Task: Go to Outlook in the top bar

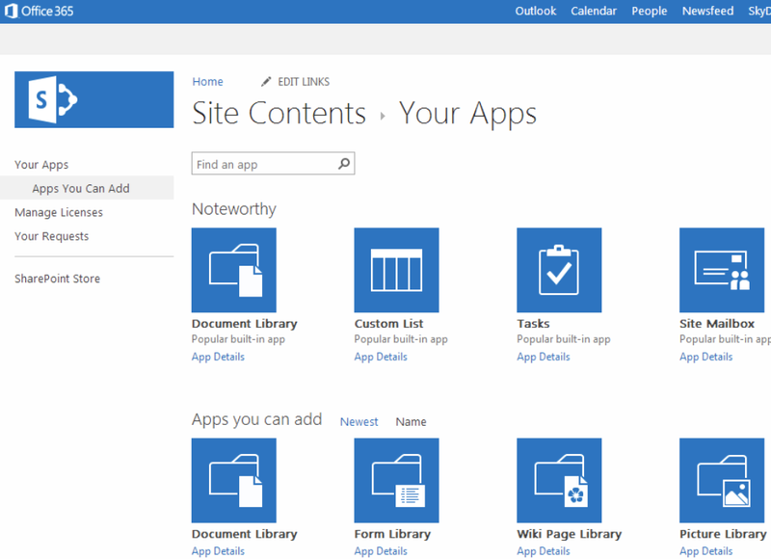Action: click(536, 11)
